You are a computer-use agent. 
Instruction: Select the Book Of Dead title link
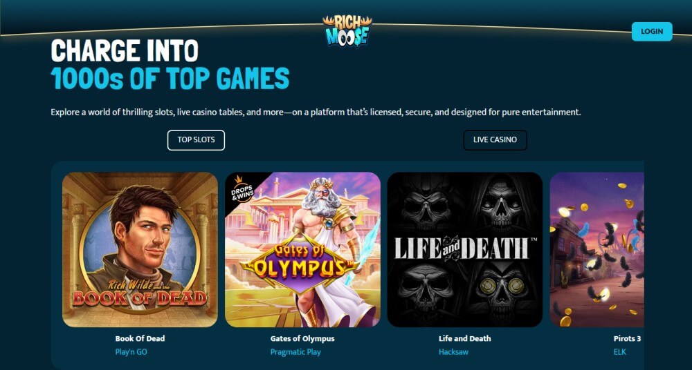pos(140,339)
